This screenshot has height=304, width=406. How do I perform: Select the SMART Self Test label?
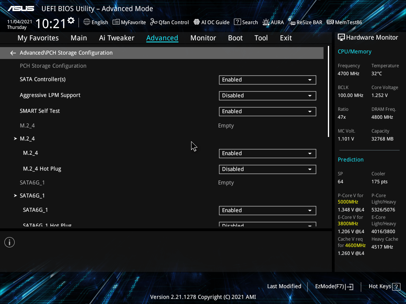[40, 111]
